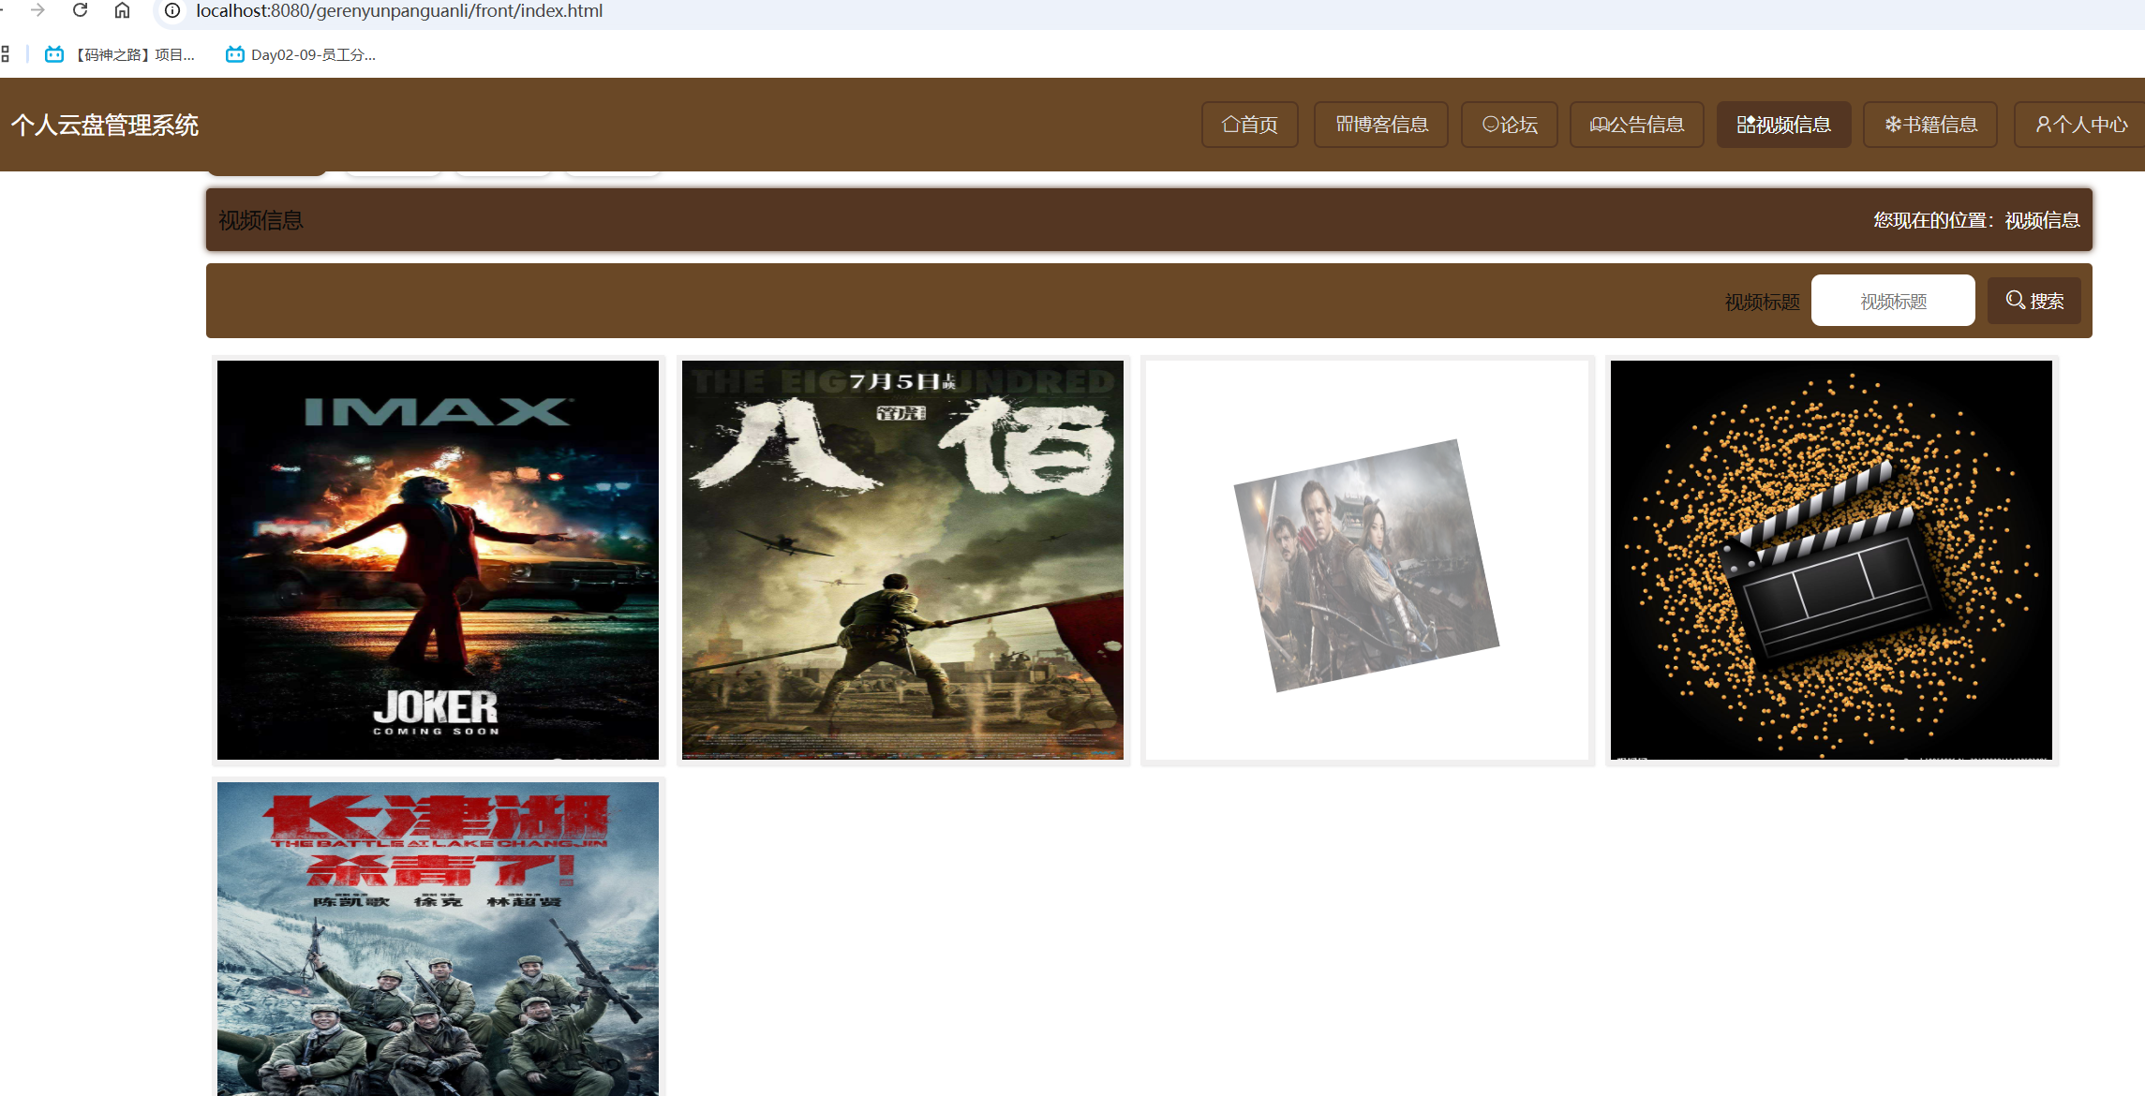Open 公告信息 announcements menu
Screen dimensions: 2145x1096
click(x=1636, y=125)
